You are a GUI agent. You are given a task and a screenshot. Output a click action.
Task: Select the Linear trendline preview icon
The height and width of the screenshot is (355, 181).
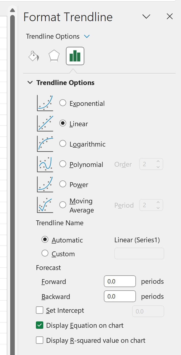[45, 123]
